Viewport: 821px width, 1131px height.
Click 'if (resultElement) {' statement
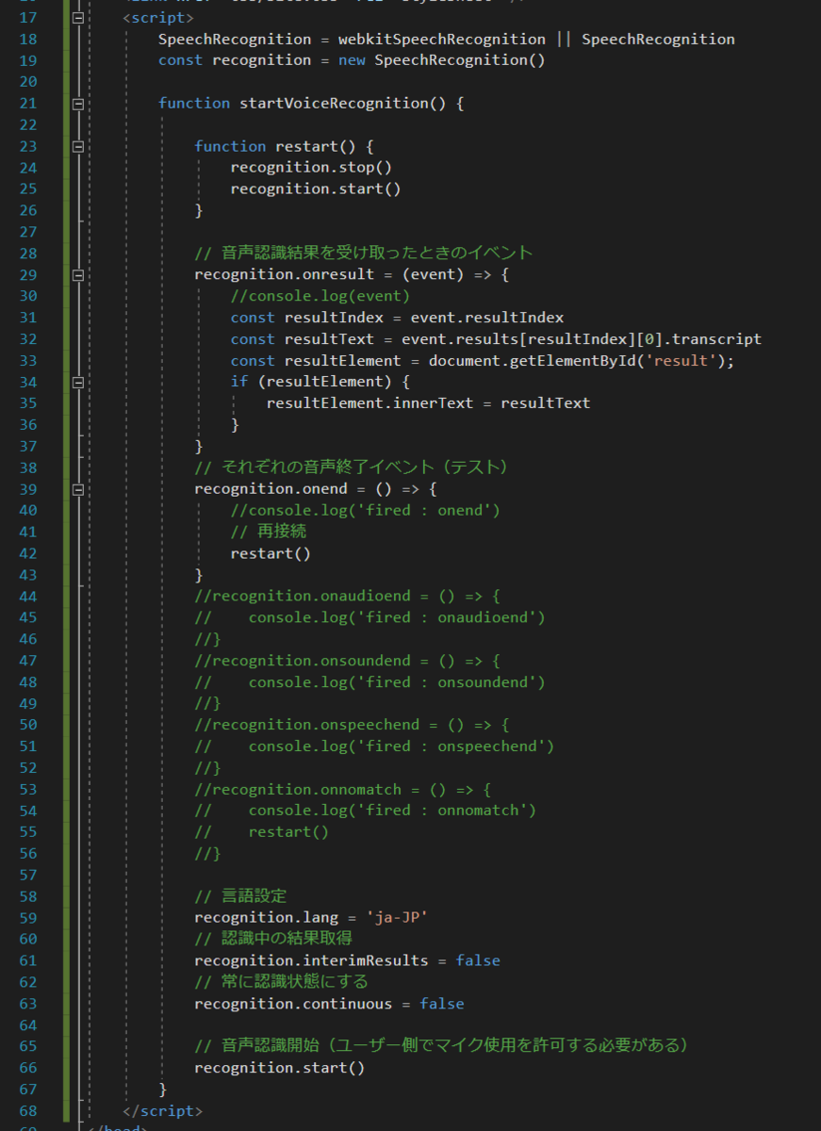(320, 382)
